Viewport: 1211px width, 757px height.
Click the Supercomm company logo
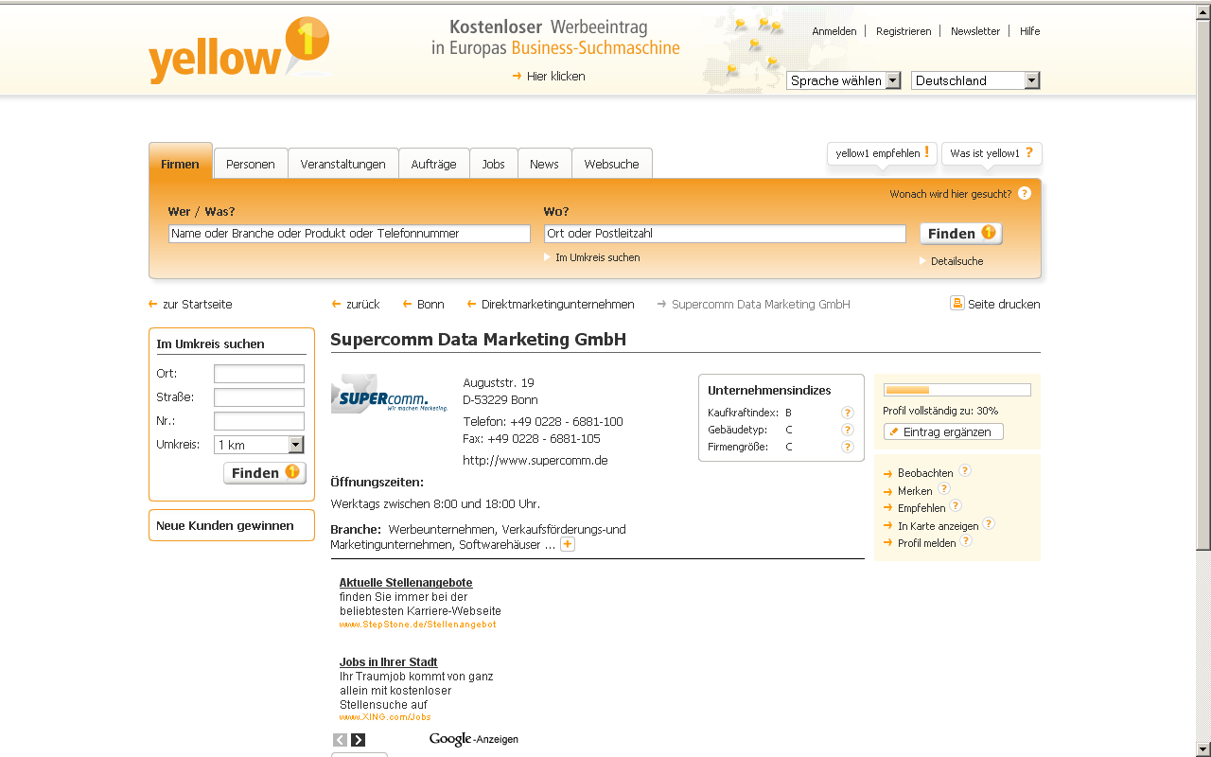pos(389,394)
